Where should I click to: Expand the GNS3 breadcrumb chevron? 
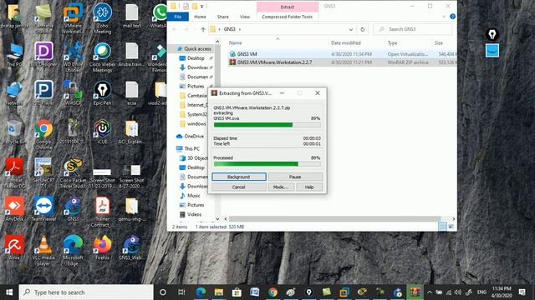pyautogui.click(x=240, y=30)
